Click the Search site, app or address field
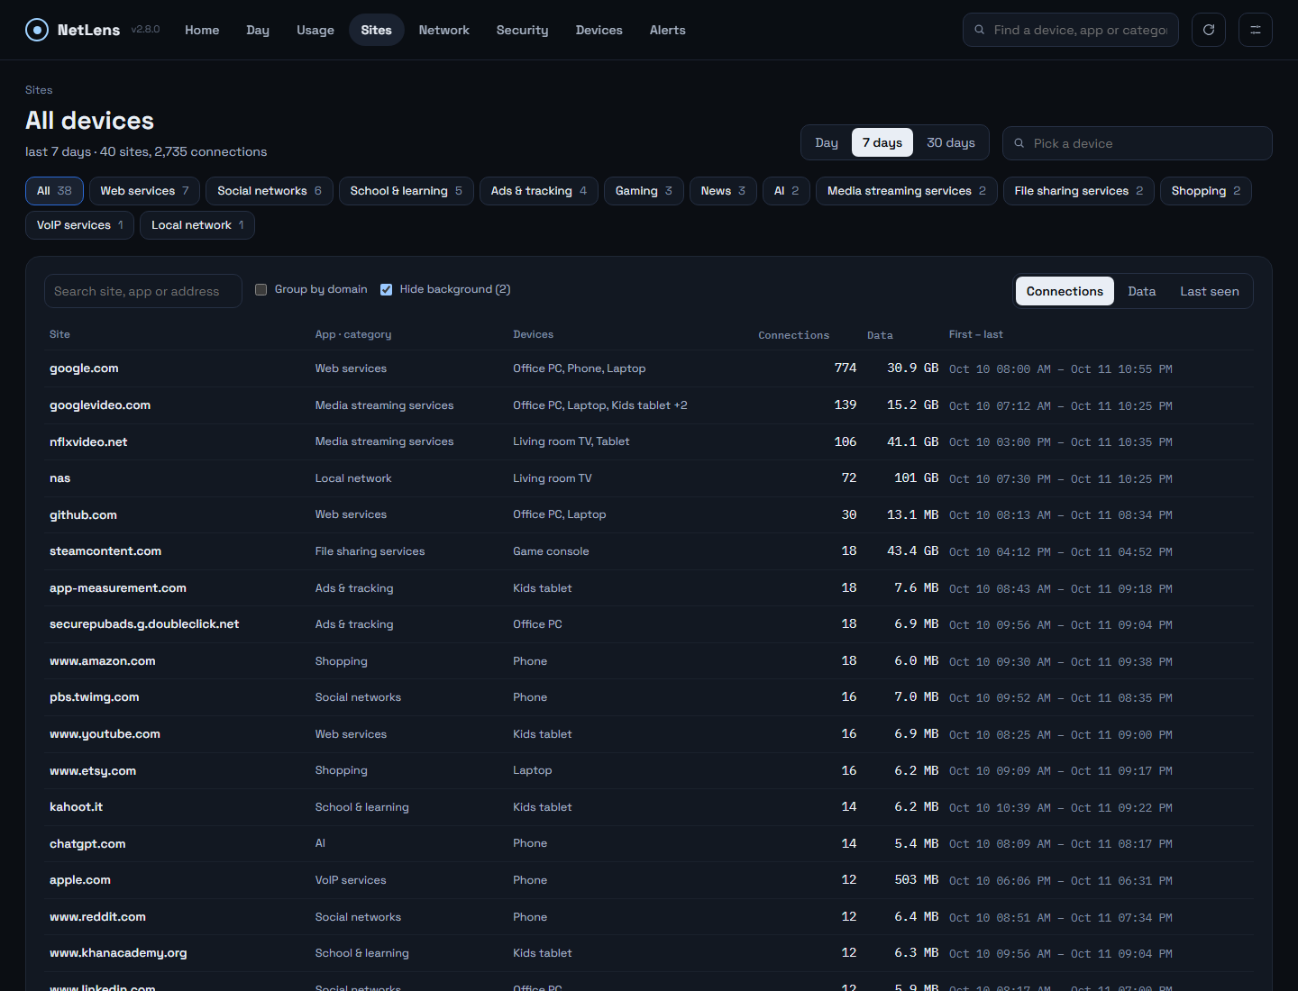 [x=143, y=291]
